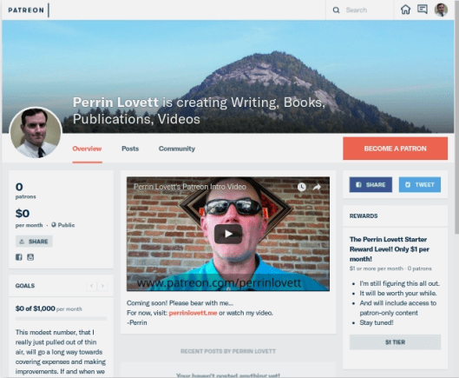
Task: Switch to the Community tab
Action: tap(177, 149)
